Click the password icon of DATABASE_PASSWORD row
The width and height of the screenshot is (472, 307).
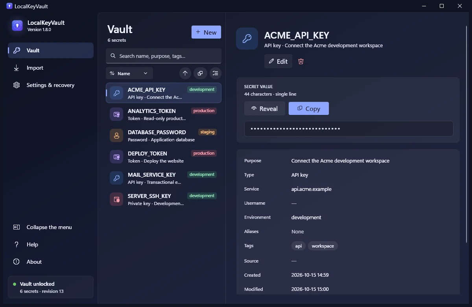(116, 136)
